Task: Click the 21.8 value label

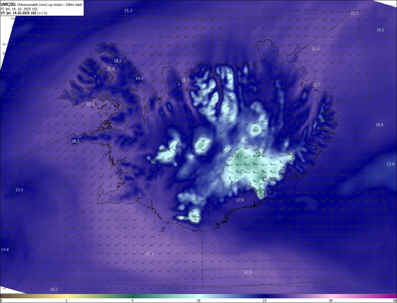Action: [x=110, y=69]
